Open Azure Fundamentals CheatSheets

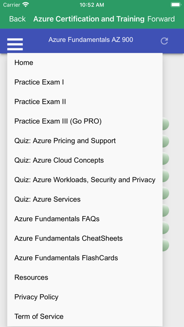85,238
